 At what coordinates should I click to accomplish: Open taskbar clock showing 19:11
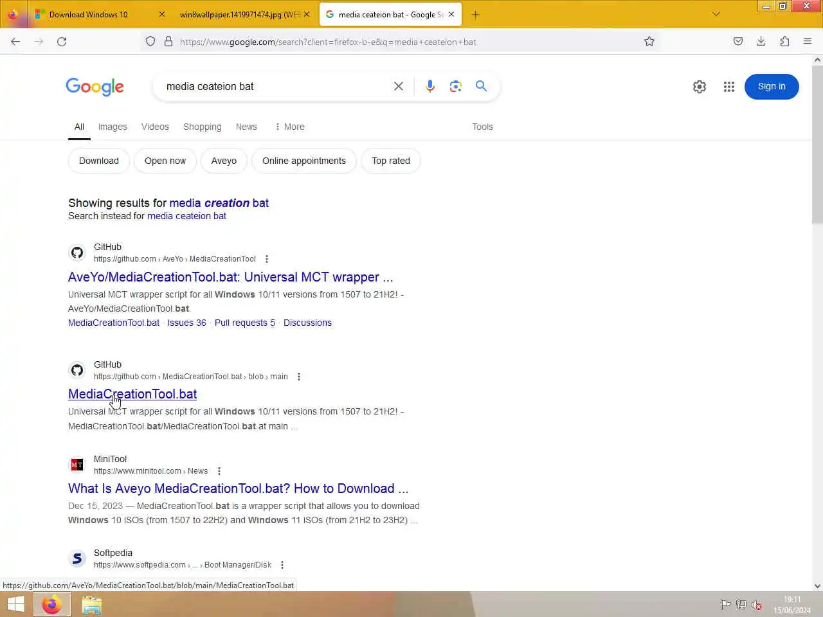792,605
